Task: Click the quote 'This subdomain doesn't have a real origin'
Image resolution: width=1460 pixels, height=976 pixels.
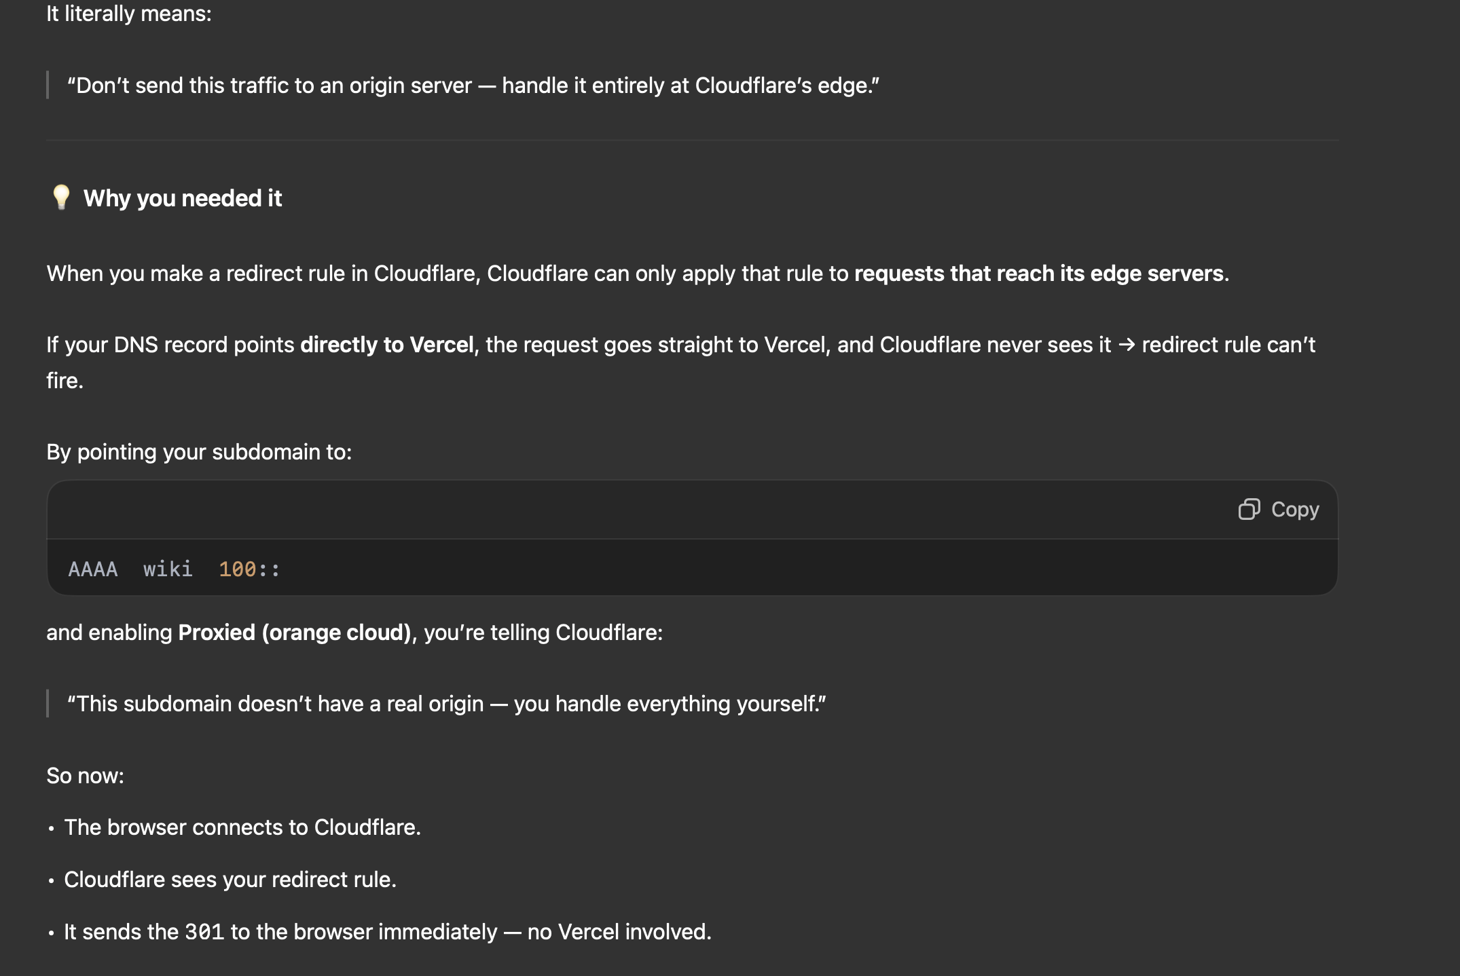Action: pos(446,704)
